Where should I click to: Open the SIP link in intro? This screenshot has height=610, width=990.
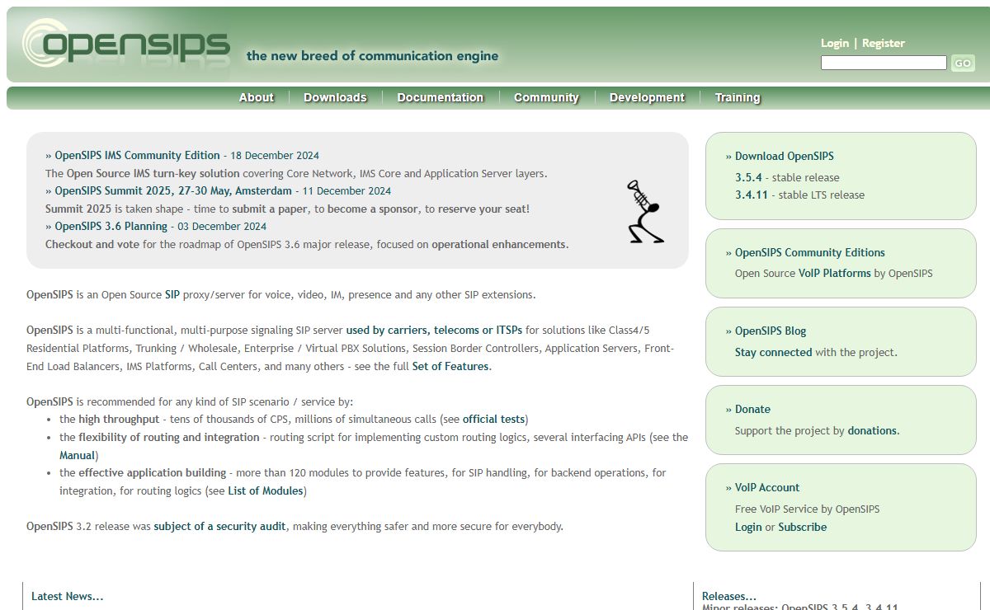[x=172, y=294]
